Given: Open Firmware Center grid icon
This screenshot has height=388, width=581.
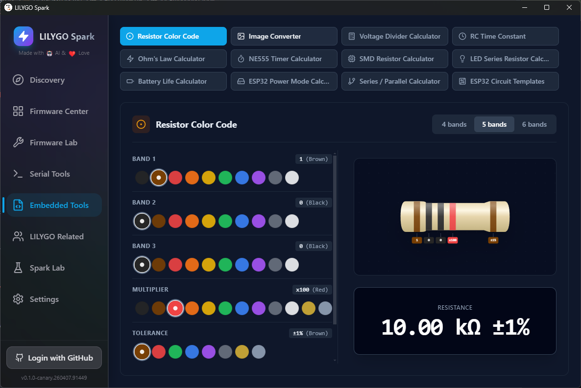Looking at the screenshot, I should coord(18,112).
